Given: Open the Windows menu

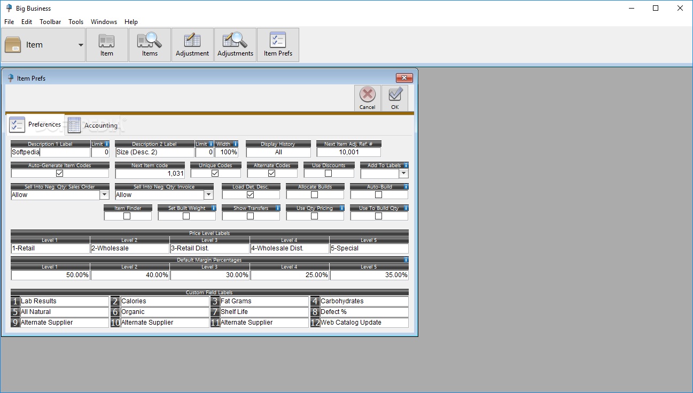Looking at the screenshot, I should [104, 22].
